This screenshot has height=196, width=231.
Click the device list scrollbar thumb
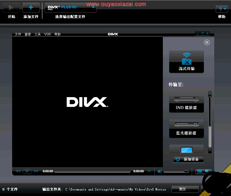tap(210, 112)
